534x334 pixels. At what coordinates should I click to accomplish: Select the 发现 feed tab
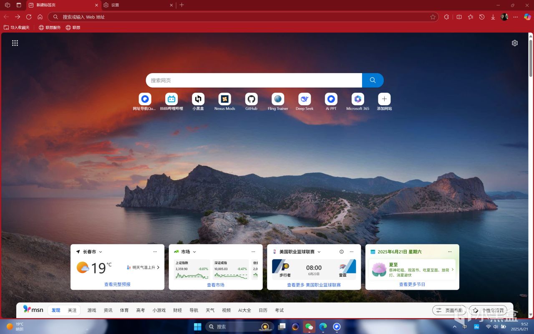point(56,310)
